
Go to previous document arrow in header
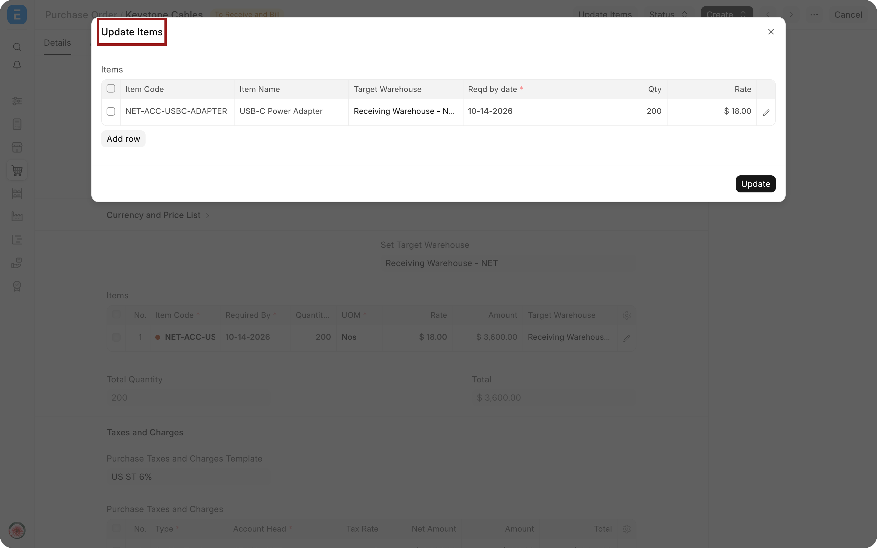click(x=768, y=15)
